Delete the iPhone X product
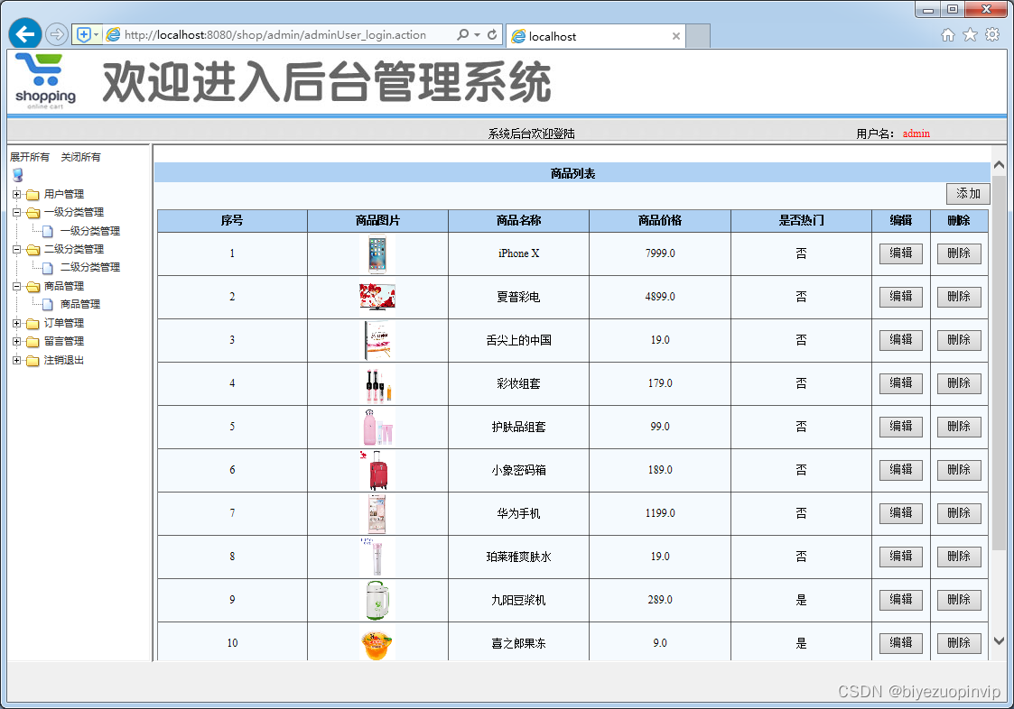The image size is (1014, 709). point(959,253)
